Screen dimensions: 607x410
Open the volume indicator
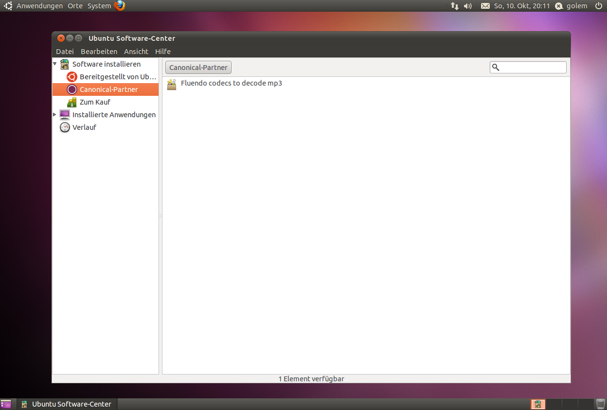pos(468,6)
